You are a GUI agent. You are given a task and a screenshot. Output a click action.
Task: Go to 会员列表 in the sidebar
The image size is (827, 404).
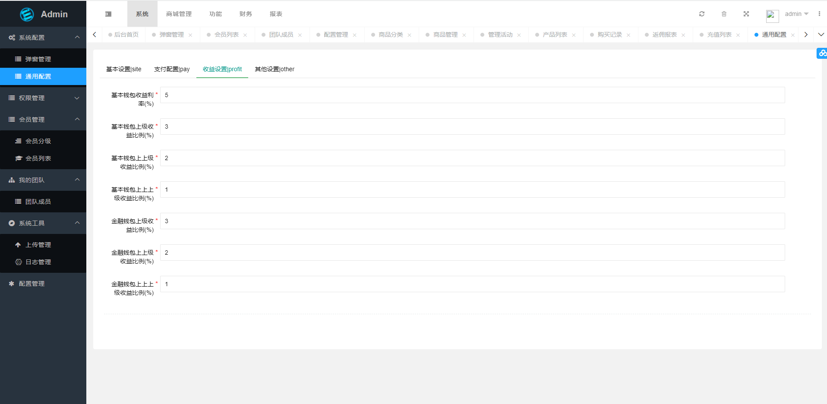[x=38, y=158]
